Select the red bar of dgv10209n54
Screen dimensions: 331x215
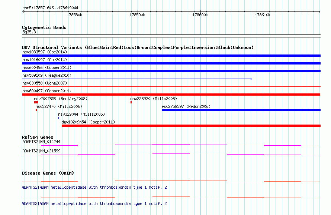coord(191,126)
